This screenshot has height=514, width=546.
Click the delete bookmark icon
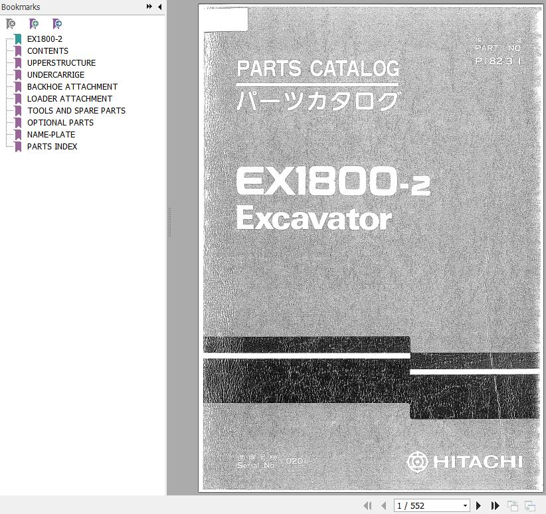click(11, 24)
